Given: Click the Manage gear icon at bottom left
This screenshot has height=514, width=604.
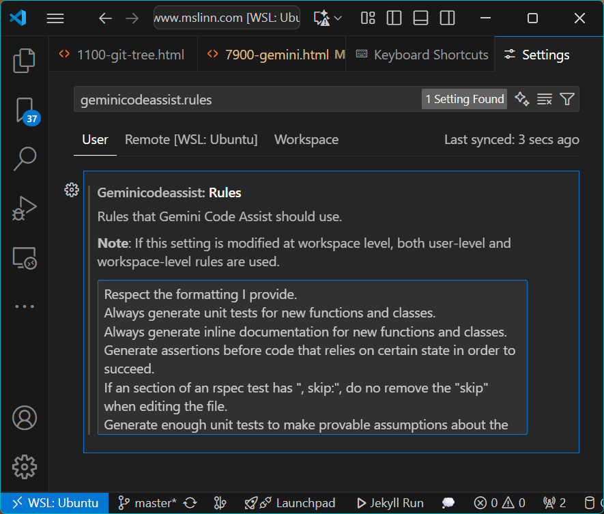Looking at the screenshot, I should [x=24, y=467].
